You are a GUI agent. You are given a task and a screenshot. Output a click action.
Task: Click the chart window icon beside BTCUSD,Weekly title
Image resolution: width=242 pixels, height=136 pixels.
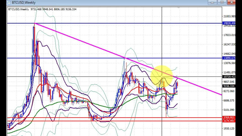[x=9, y=3]
